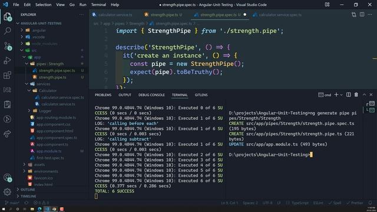377x212 pixels.
Task: Click Prettier in the status bar
Action: (355, 203)
